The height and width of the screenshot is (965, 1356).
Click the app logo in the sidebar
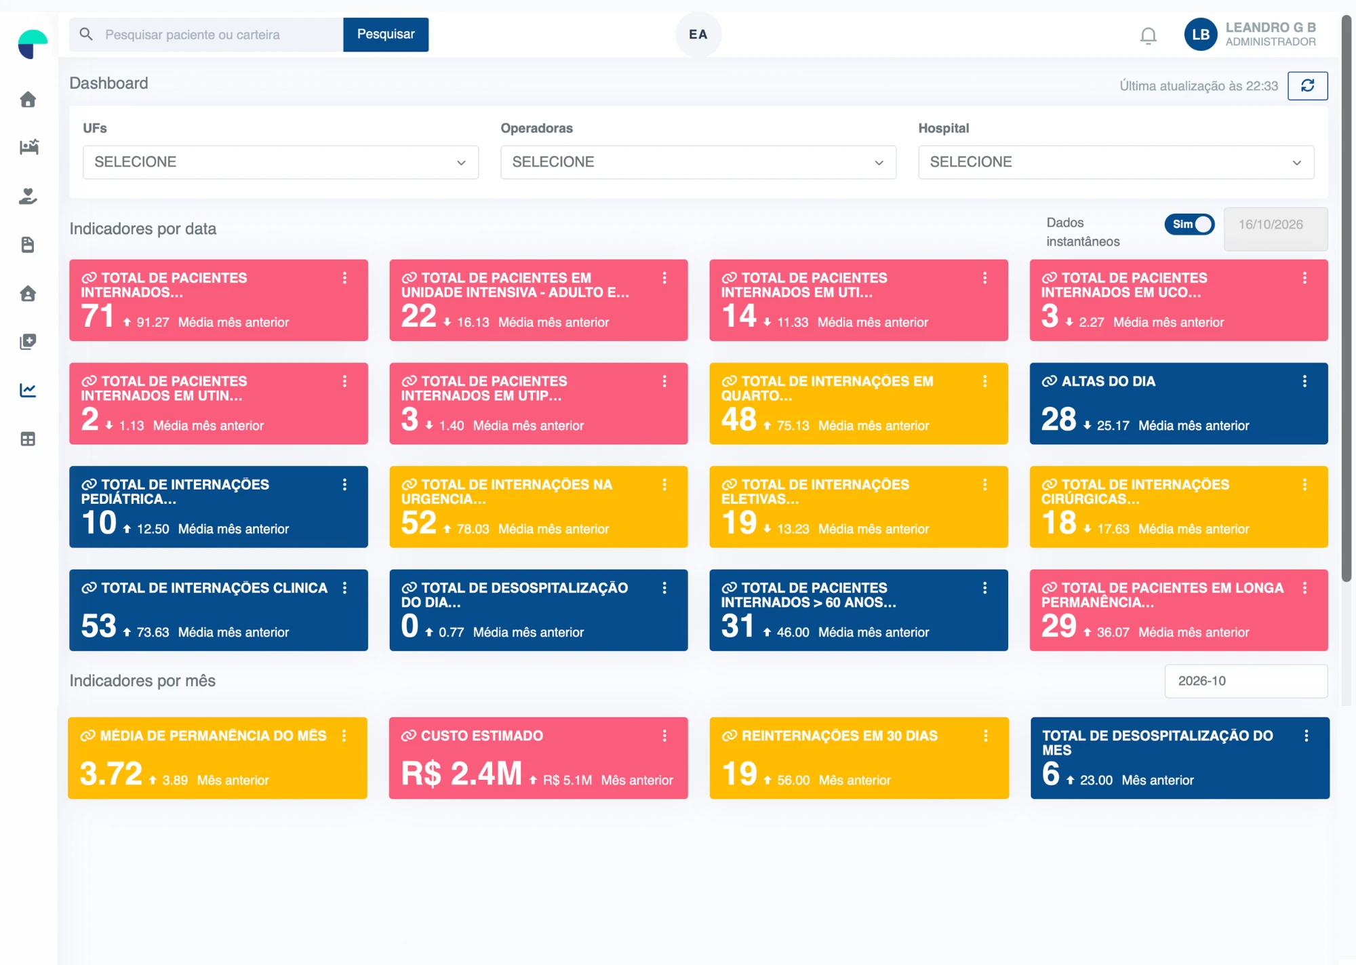[32, 44]
